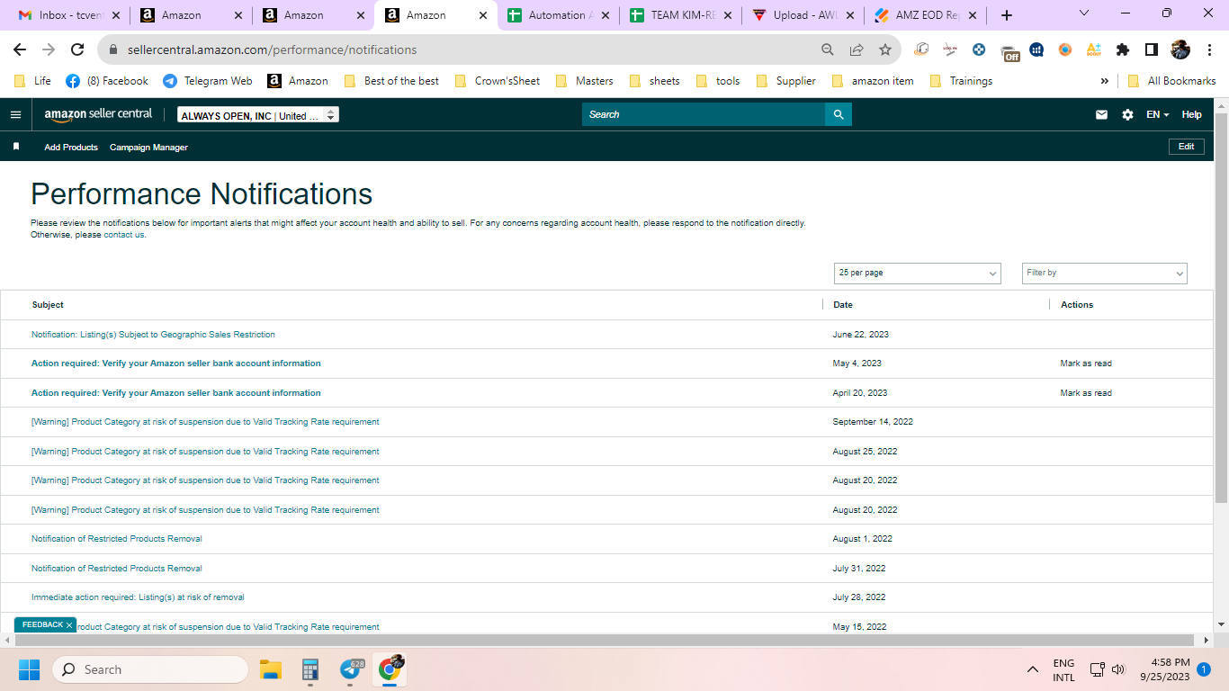
Task: Open Windows Start menu
Action: tap(29, 669)
